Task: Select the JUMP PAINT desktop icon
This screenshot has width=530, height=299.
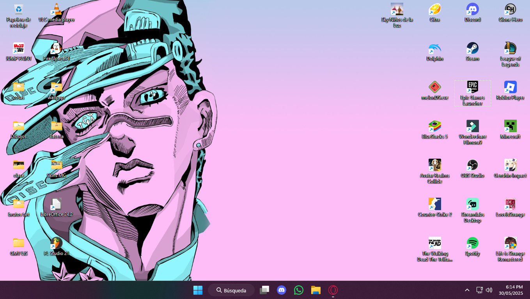Action: [18, 52]
